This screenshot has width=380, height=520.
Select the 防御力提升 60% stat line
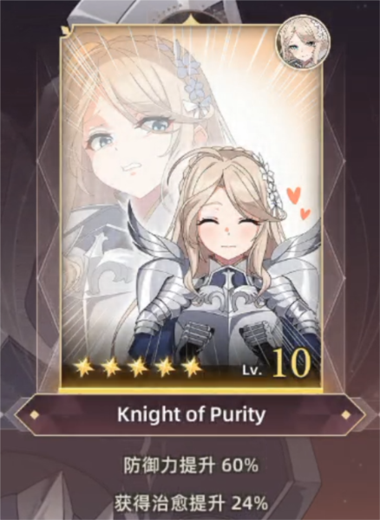coord(191,465)
